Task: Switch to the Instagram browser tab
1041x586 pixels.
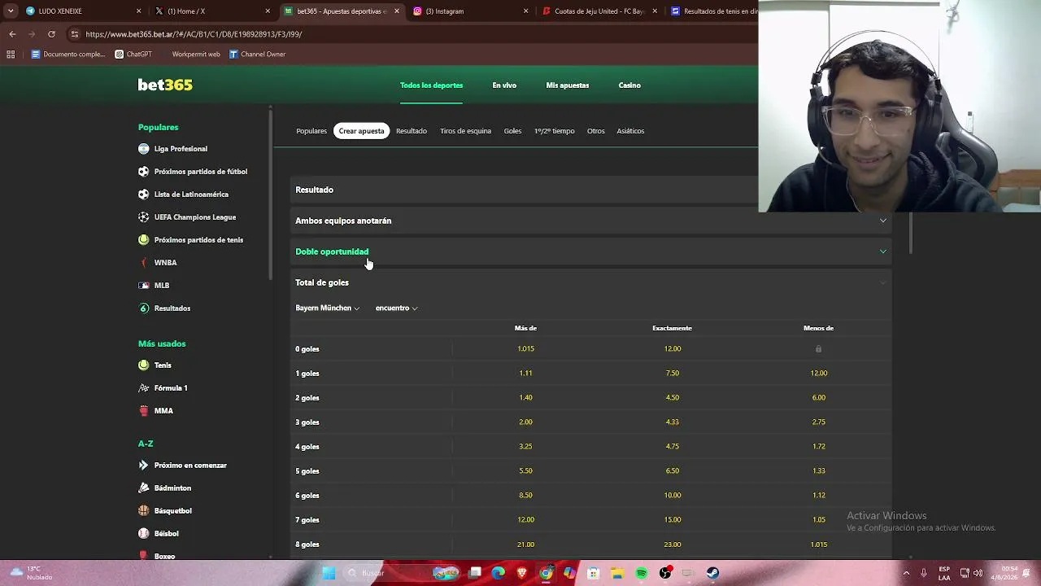Action: click(471, 11)
